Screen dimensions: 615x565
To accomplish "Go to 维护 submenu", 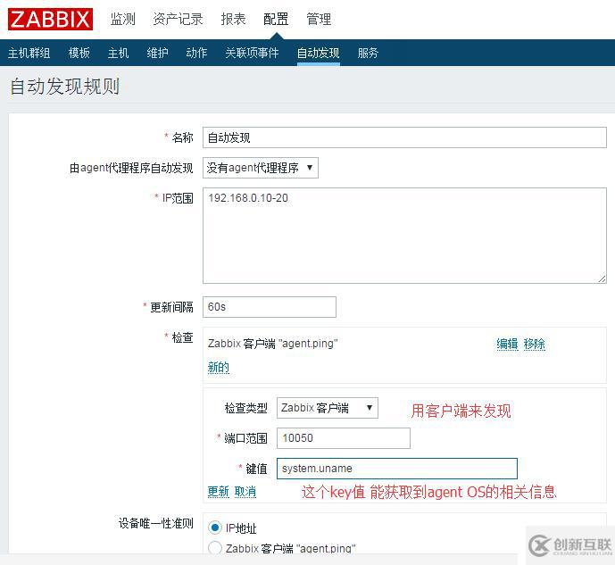I will pyautogui.click(x=157, y=53).
